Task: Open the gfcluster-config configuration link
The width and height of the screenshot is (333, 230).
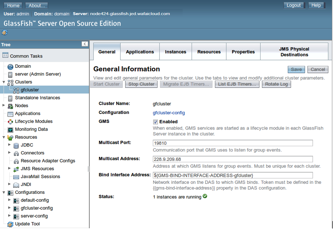Action: tap(168, 113)
